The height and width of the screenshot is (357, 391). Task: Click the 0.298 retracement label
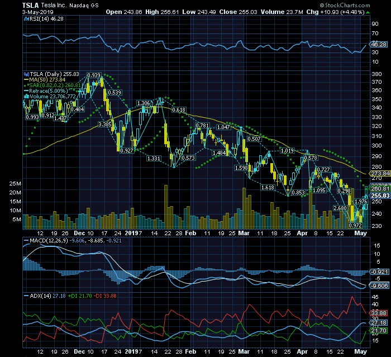[344, 191]
